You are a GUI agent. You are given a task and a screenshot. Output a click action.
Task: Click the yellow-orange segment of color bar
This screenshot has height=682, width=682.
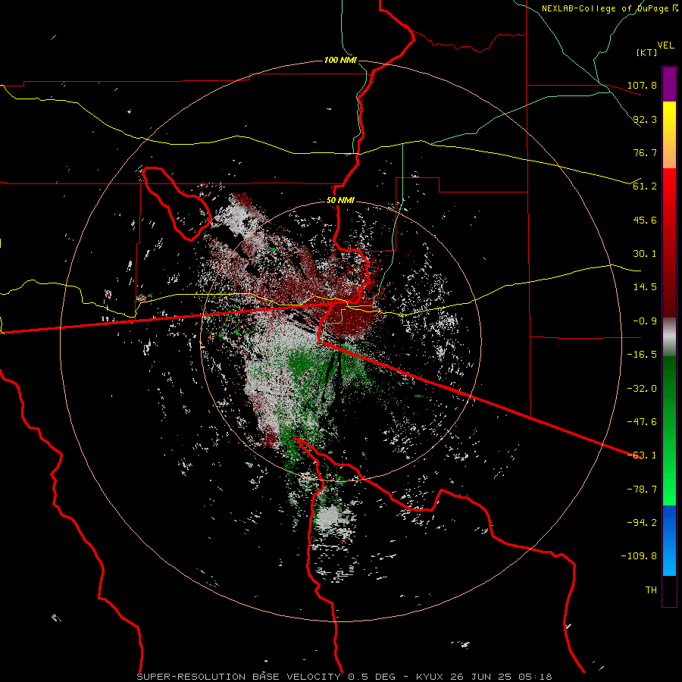click(669, 135)
